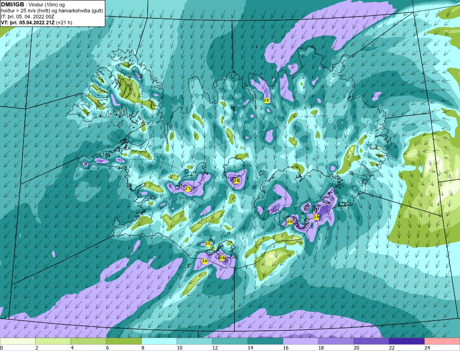Select the dark teal 14–16 legend swatch
This screenshot has width=460, height=351.
[265, 341]
